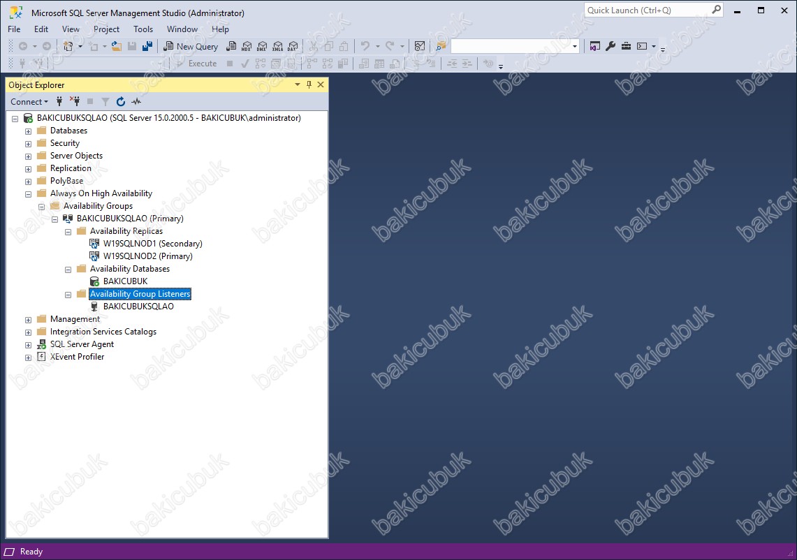The image size is (797, 560).
Task: Expand the Security folder
Action: point(28,144)
